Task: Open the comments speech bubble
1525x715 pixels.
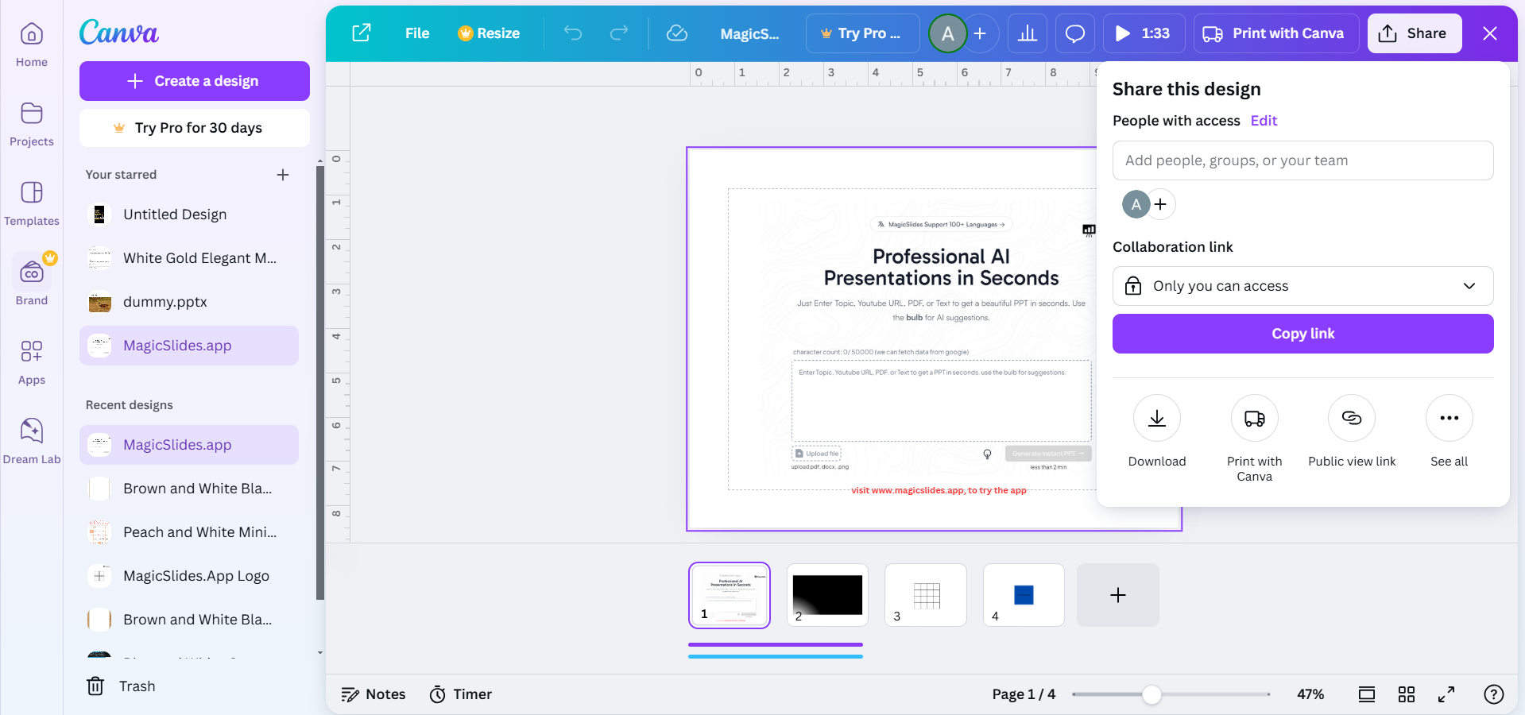Action: click(x=1075, y=33)
